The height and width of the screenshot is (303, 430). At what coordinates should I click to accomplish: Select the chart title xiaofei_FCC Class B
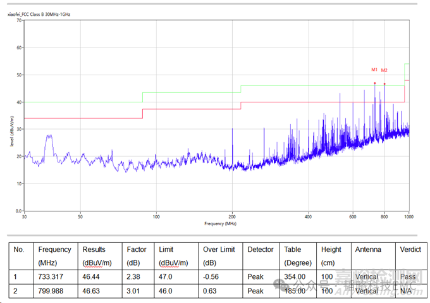coord(39,13)
